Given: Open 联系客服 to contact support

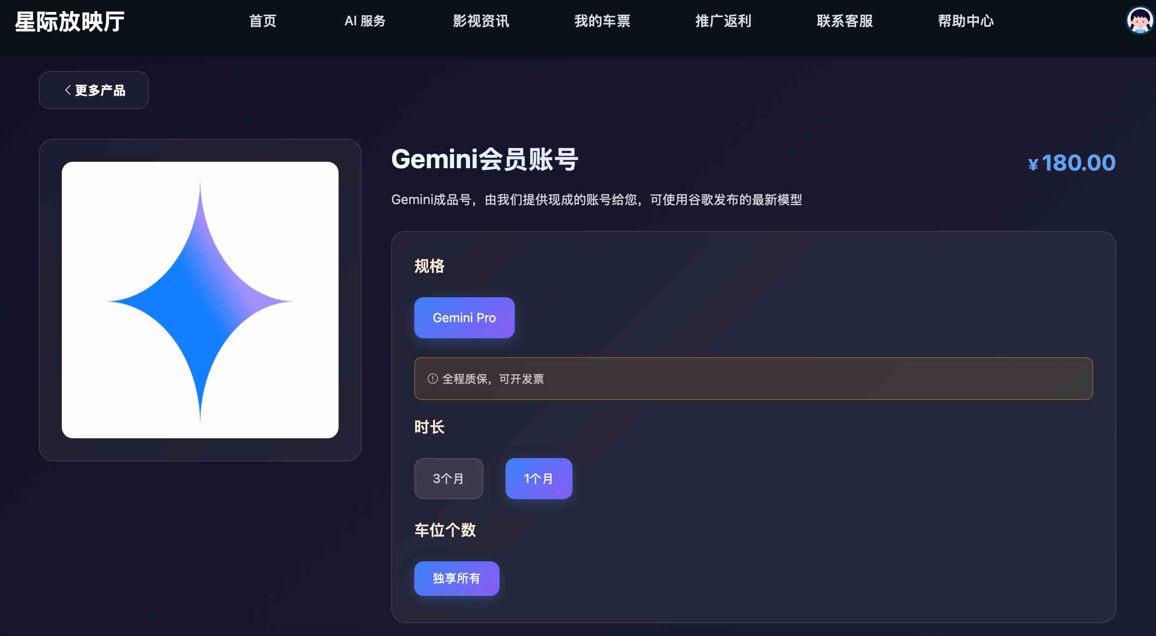Looking at the screenshot, I should pyautogui.click(x=845, y=21).
